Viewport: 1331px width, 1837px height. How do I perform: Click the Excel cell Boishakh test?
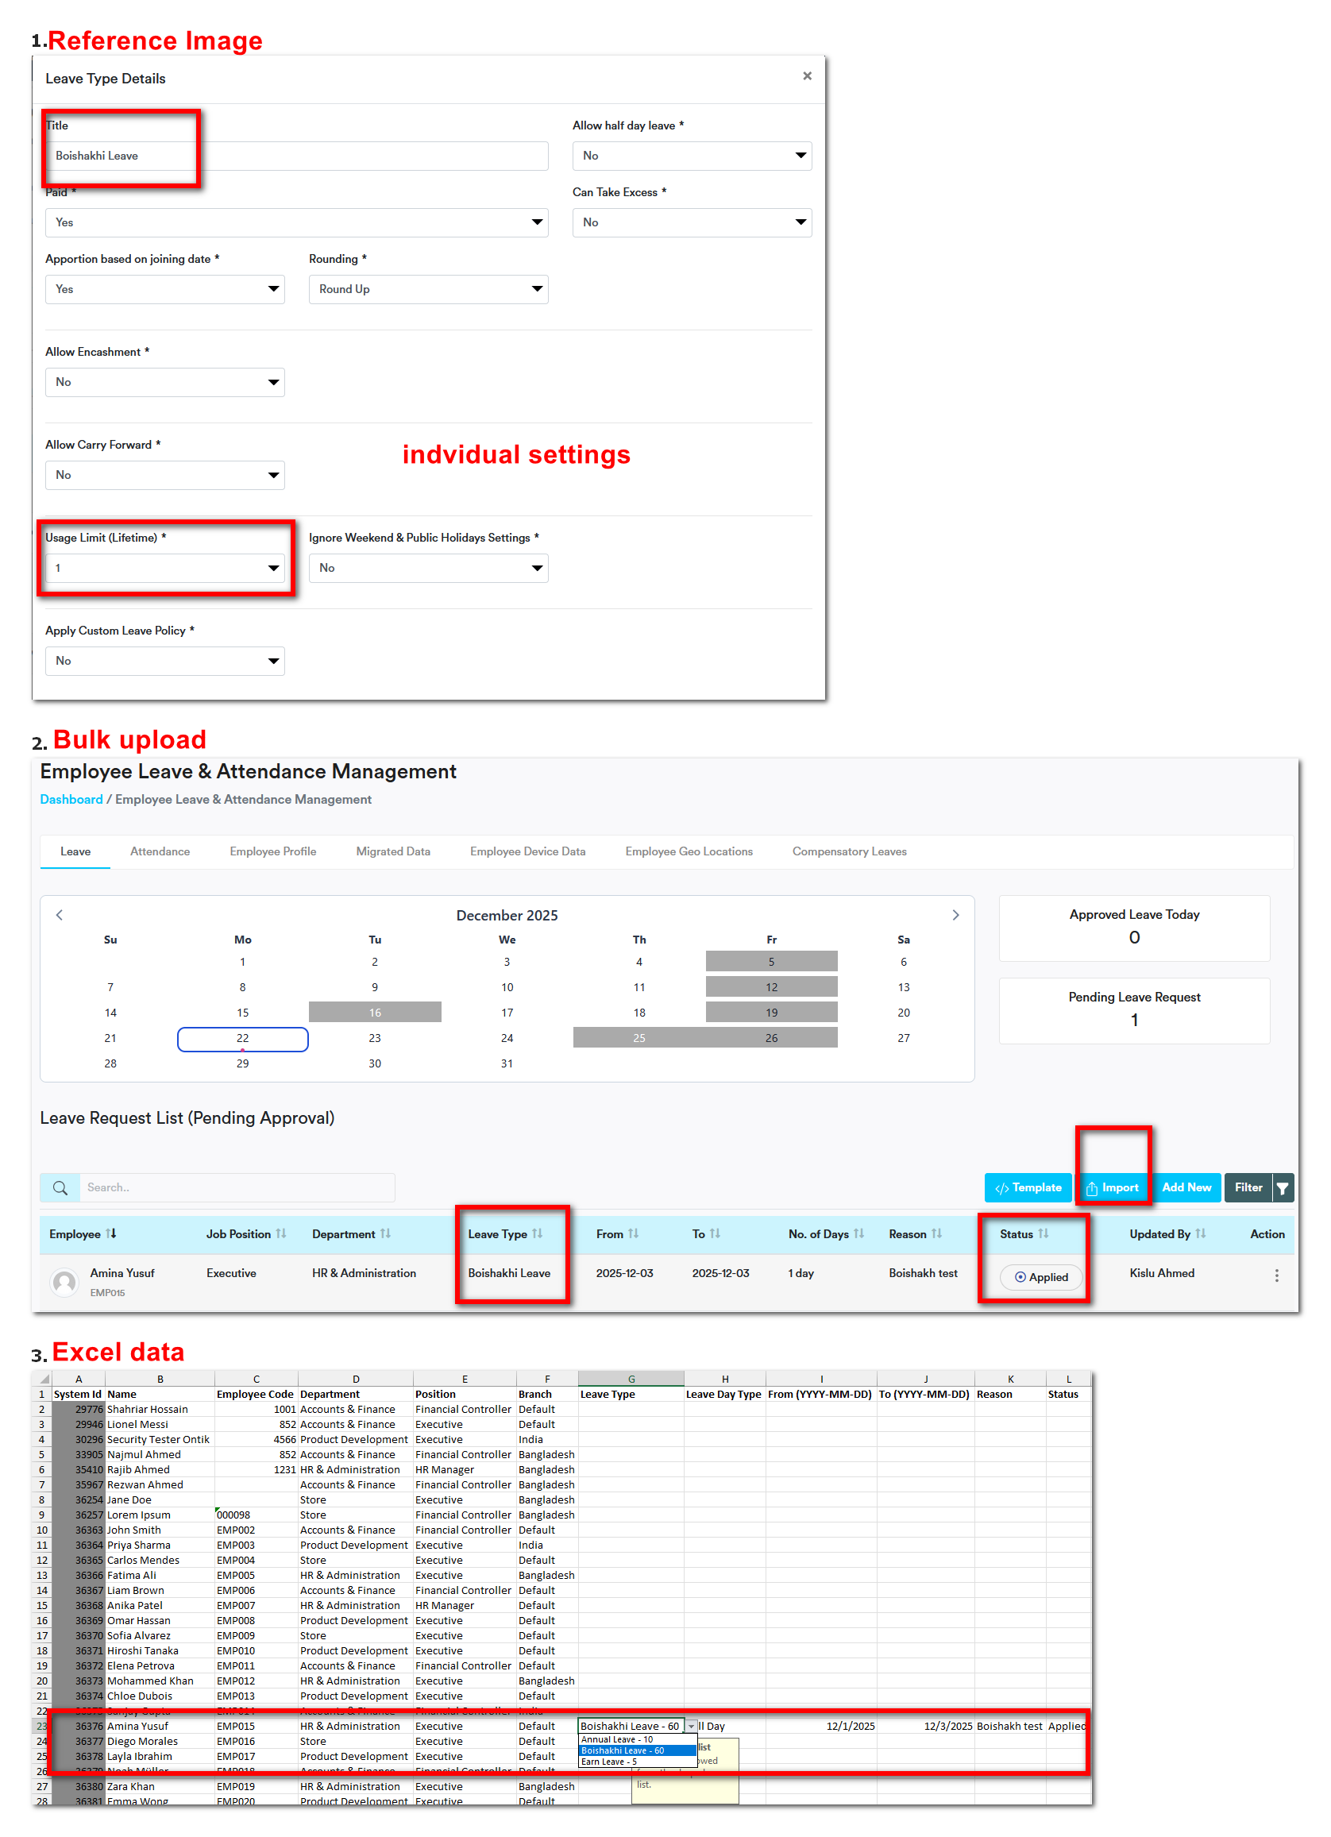[1009, 1726]
